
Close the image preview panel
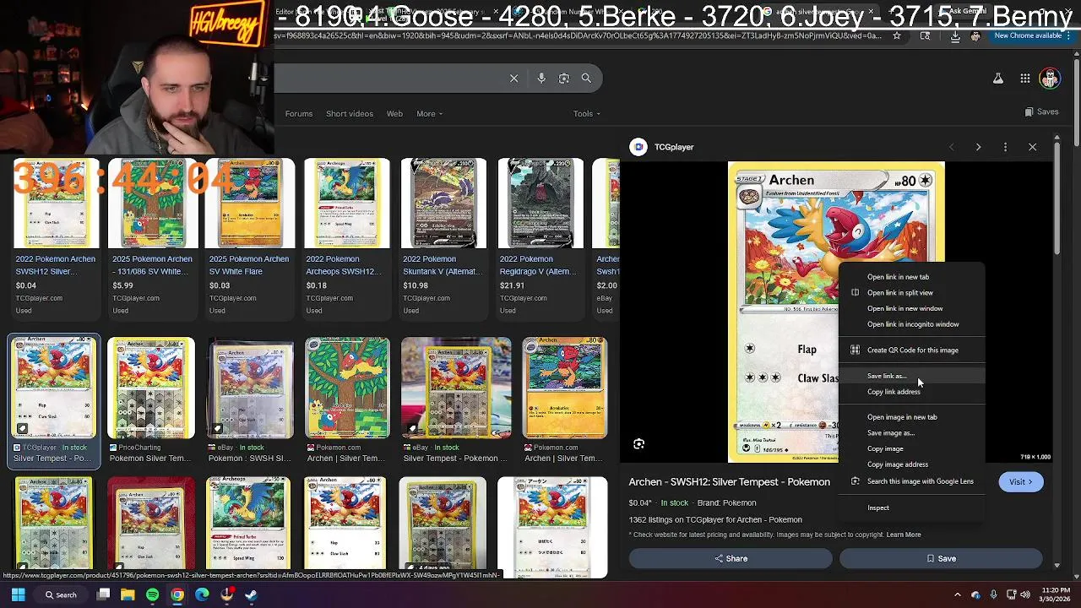click(1032, 147)
